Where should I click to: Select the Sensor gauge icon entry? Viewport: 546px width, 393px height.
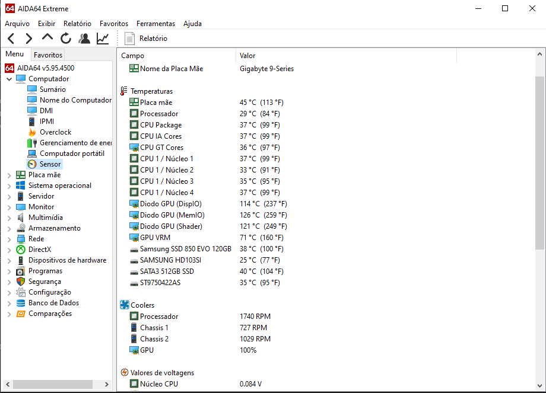32,164
